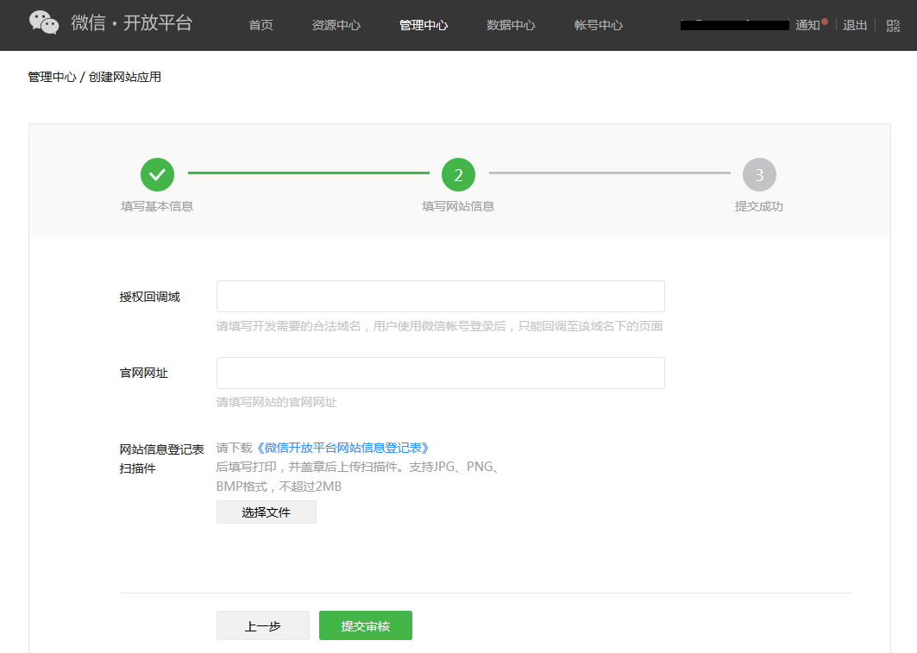Open 通知 notifications with red dot
Viewport: 917px width, 653px height.
coord(809,25)
